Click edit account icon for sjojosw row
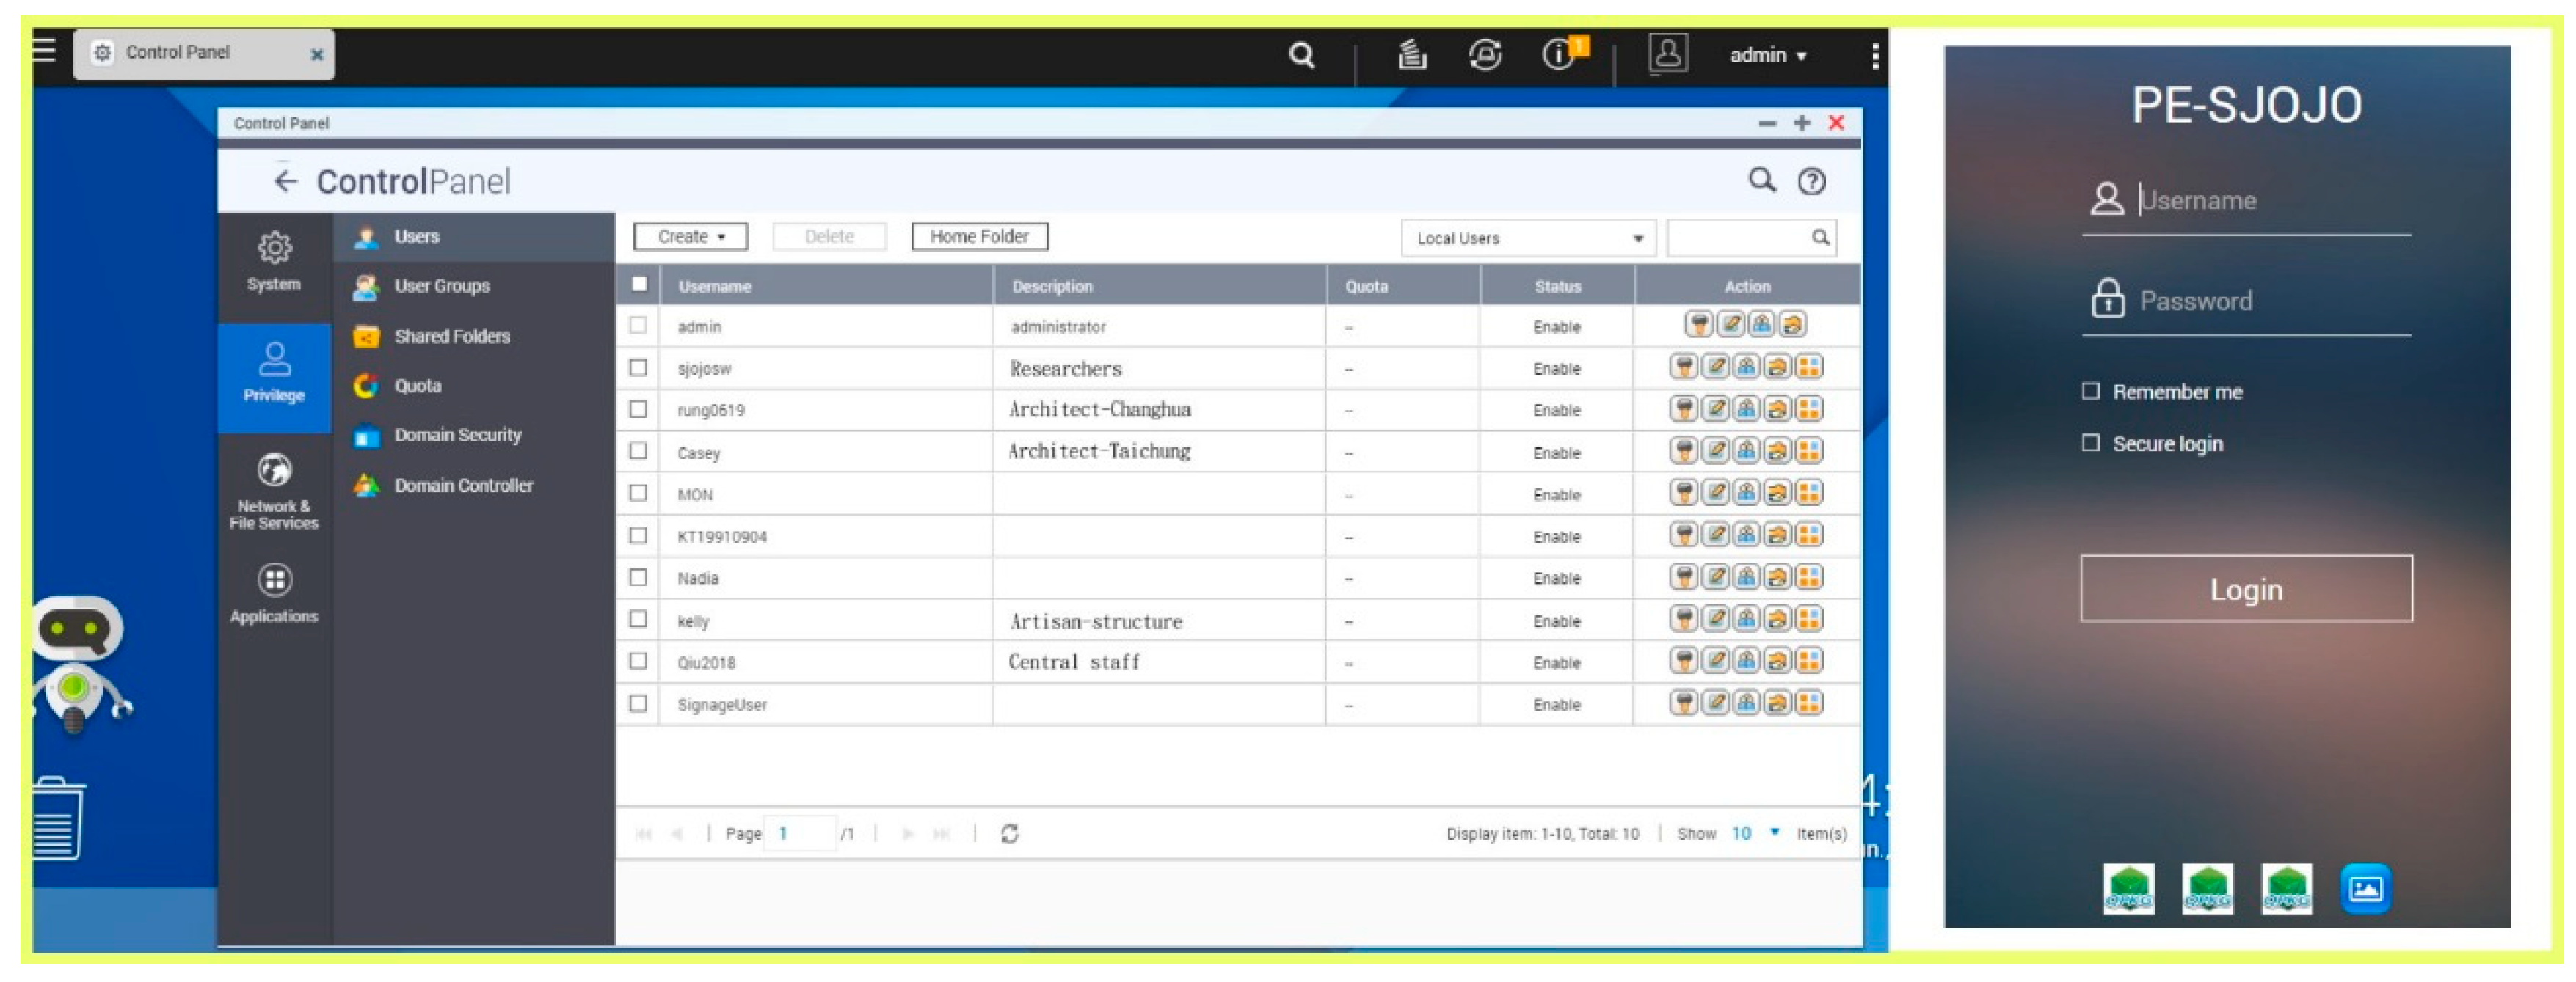2576x982 pixels. [x=1715, y=367]
